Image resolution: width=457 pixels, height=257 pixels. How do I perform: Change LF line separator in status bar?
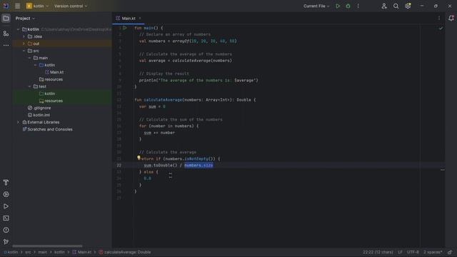400,252
